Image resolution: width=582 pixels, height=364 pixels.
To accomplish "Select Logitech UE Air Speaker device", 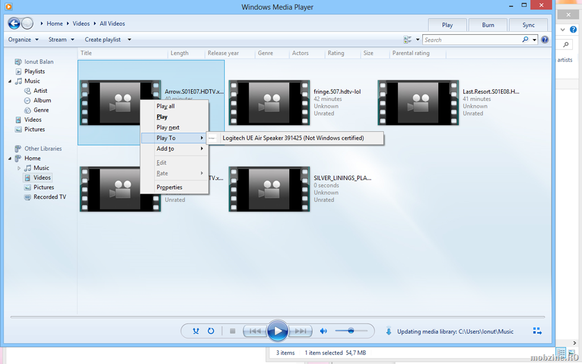I will coord(295,138).
